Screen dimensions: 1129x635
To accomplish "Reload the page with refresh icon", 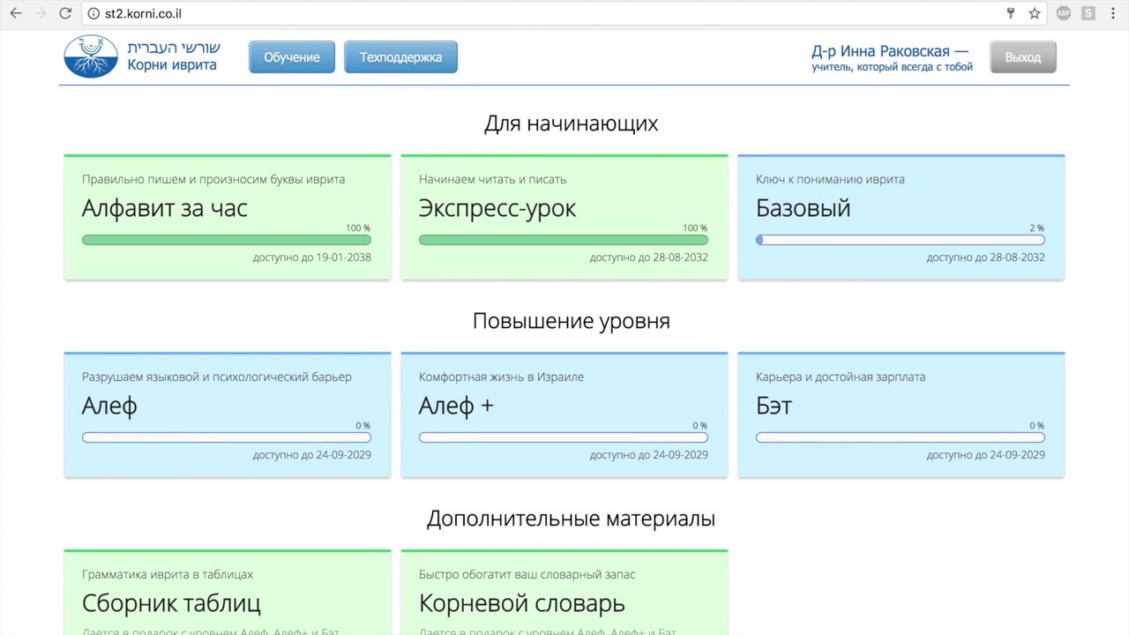I will point(65,13).
